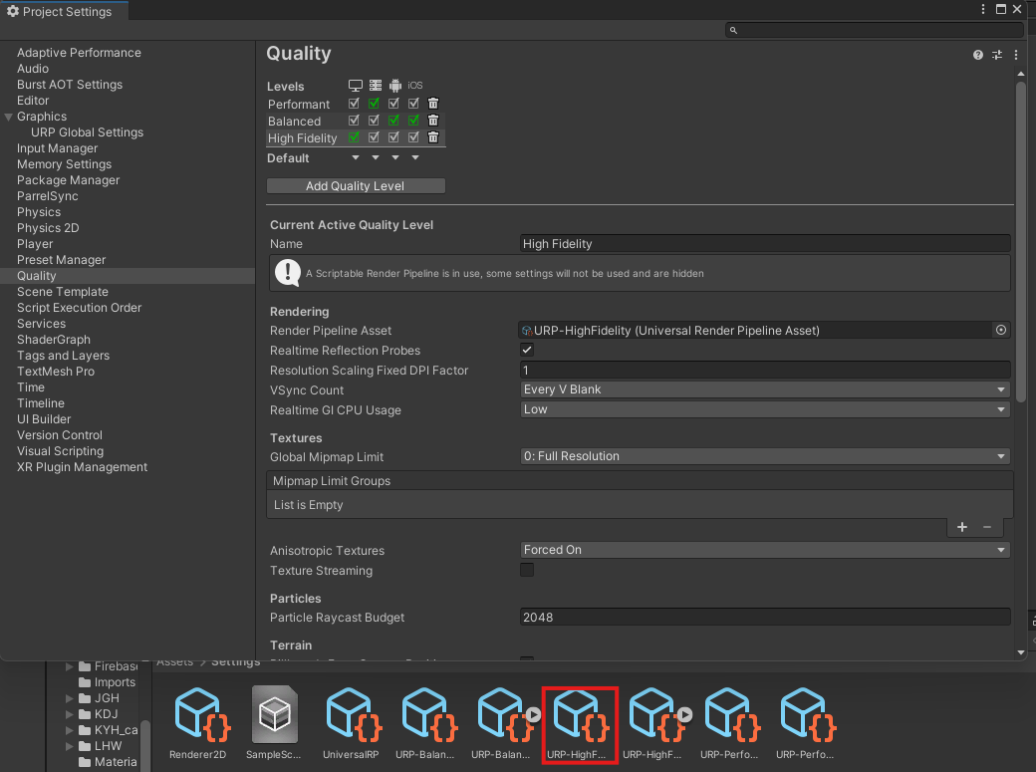
Task: Click the dedicated server platform column icon
Action: (x=376, y=86)
